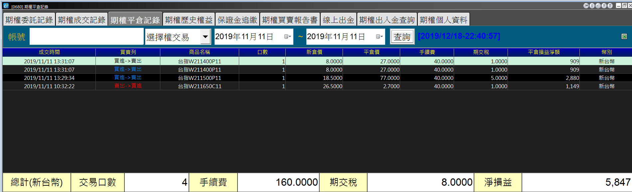Viewport: 632px width, 192px height.
Task: Expand the 選擇權交易 dropdown arrow
Action: [x=206, y=36]
